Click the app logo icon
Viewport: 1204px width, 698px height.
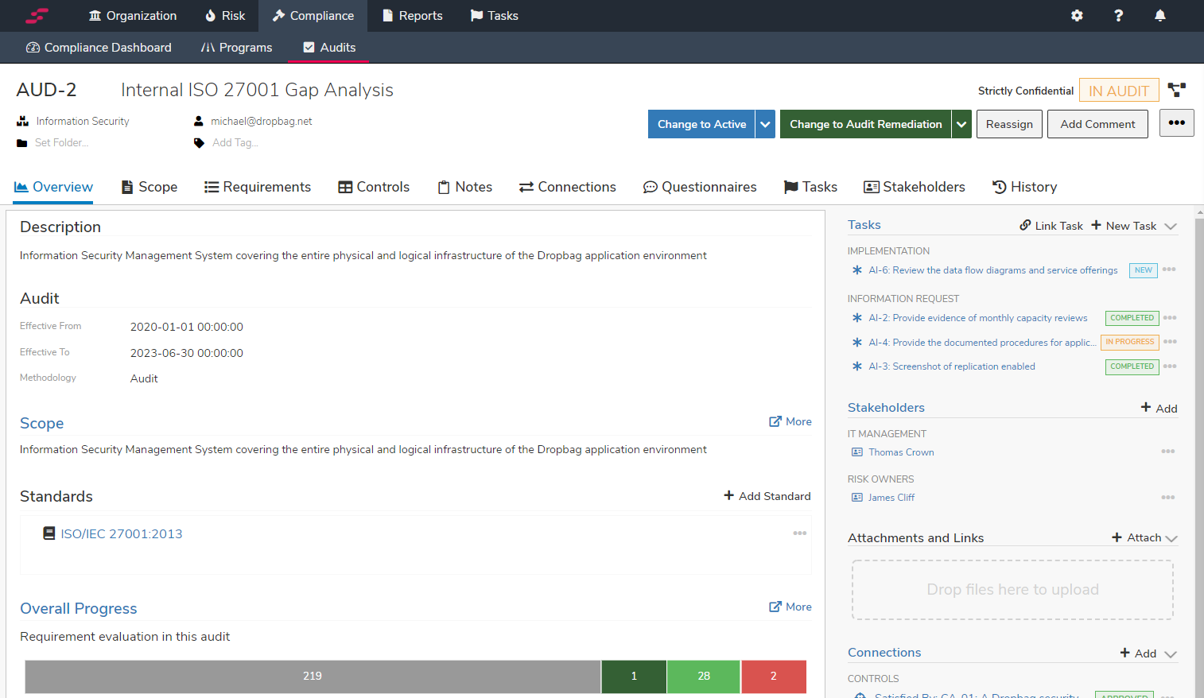pyautogui.click(x=37, y=16)
